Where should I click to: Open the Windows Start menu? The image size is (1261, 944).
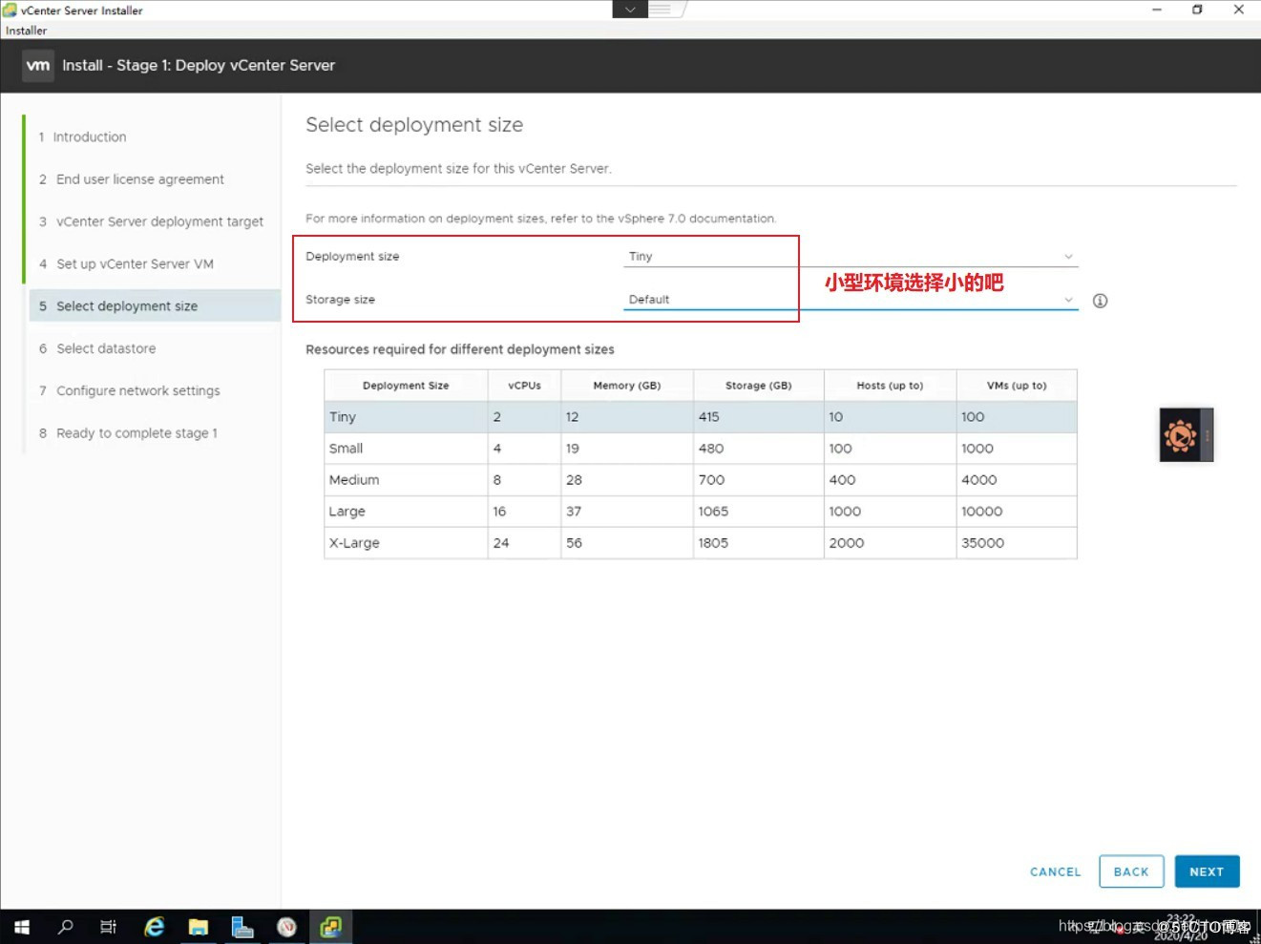pos(22,927)
